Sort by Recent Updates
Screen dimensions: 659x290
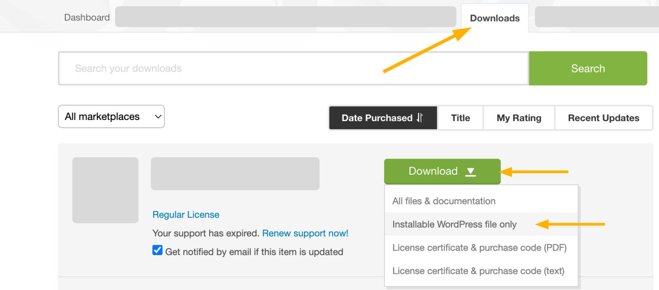604,118
